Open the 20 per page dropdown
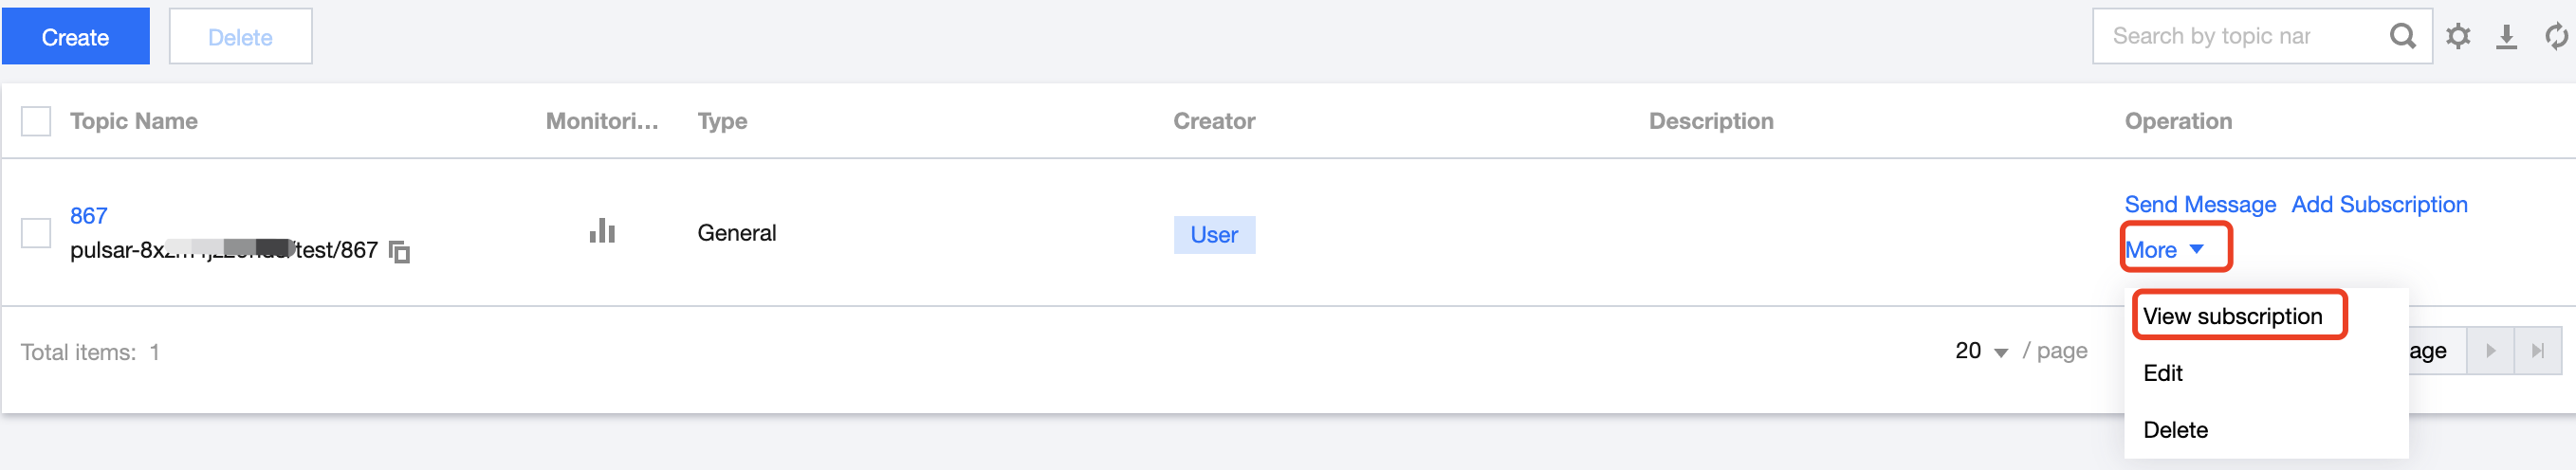Screen dimensions: 2576x470 click(1981, 351)
